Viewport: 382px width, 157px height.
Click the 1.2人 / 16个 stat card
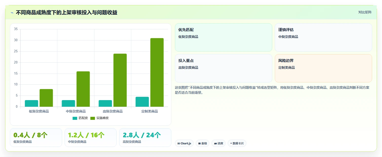pyautogui.click(x=90, y=138)
